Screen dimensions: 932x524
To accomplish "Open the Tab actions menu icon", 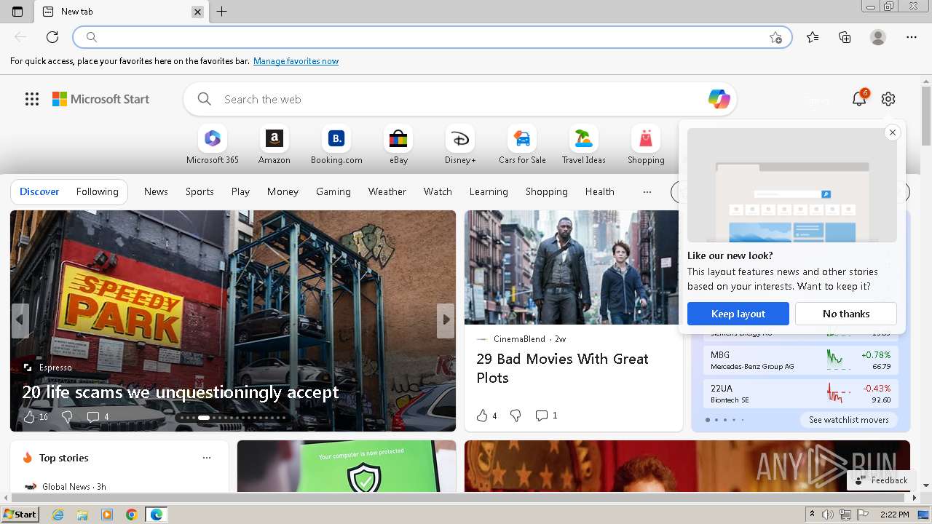I will [x=17, y=12].
